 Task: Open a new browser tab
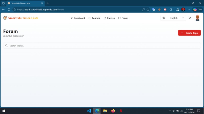coord(48,3)
